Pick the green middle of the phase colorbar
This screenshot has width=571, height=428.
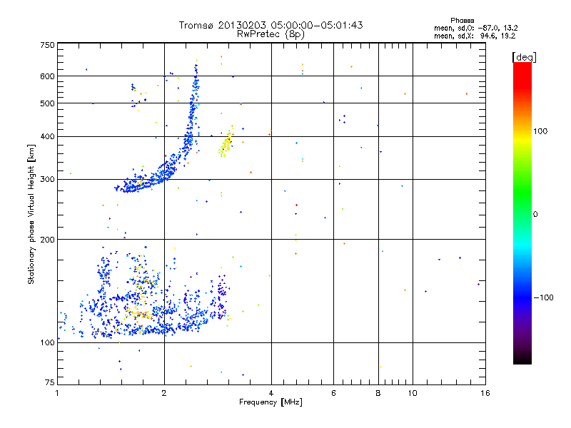522,197
